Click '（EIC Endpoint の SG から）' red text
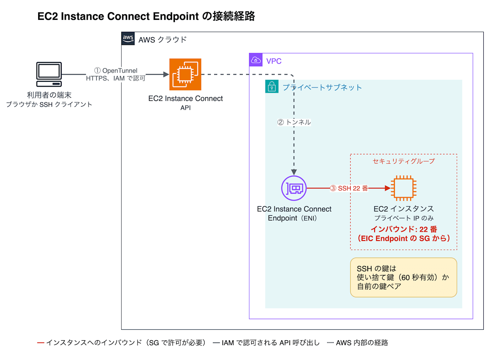 click(x=404, y=239)
